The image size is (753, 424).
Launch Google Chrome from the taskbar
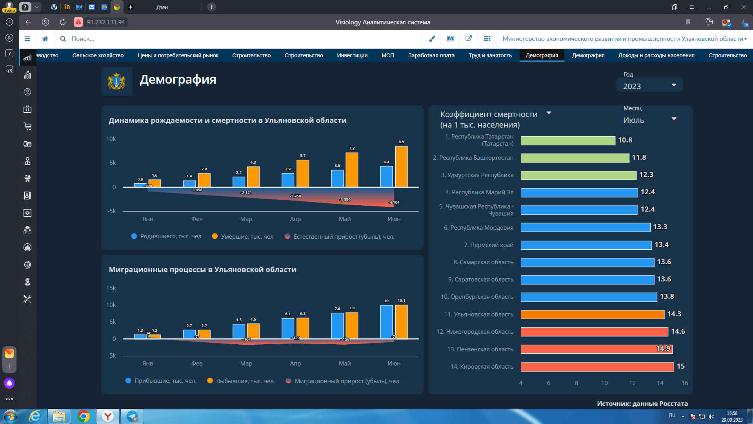pos(84,416)
